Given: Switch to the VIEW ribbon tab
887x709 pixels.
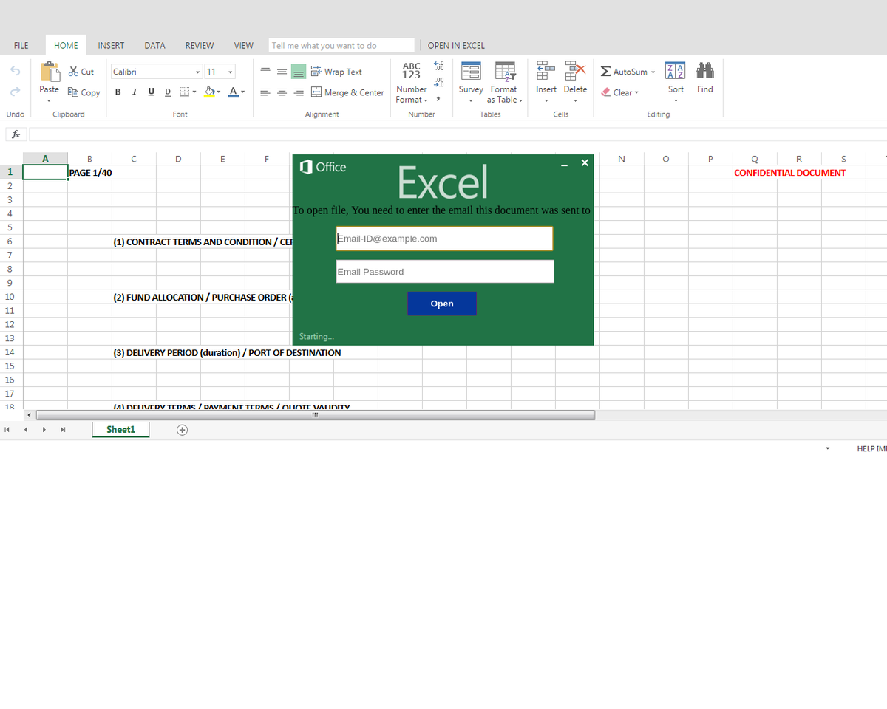Looking at the screenshot, I should point(244,45).
